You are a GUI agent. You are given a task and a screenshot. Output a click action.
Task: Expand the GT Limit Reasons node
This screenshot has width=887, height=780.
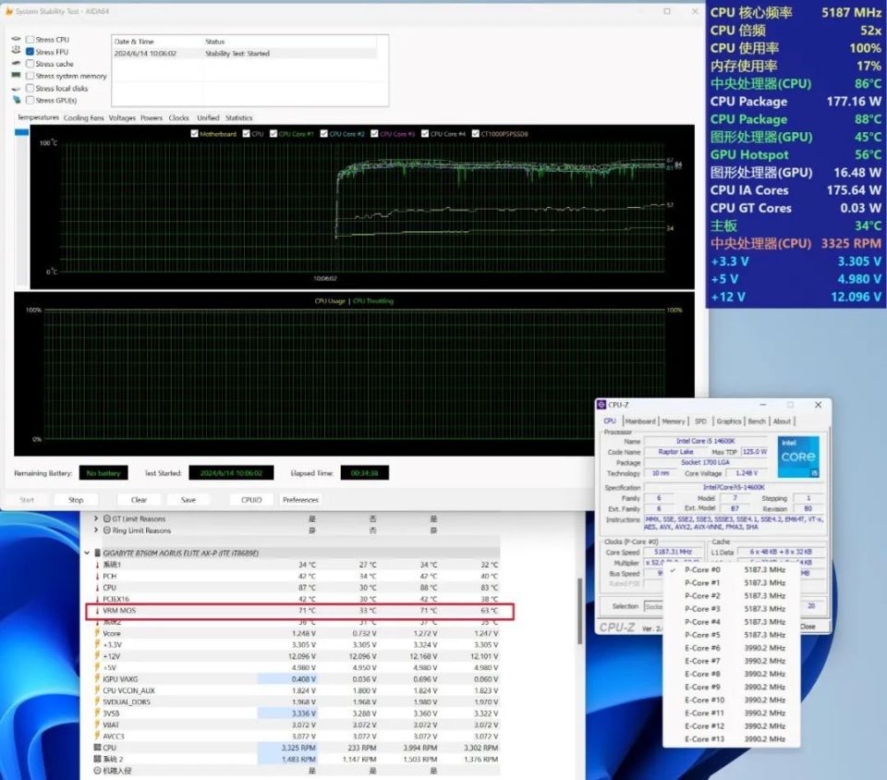(x=95, y=518)
